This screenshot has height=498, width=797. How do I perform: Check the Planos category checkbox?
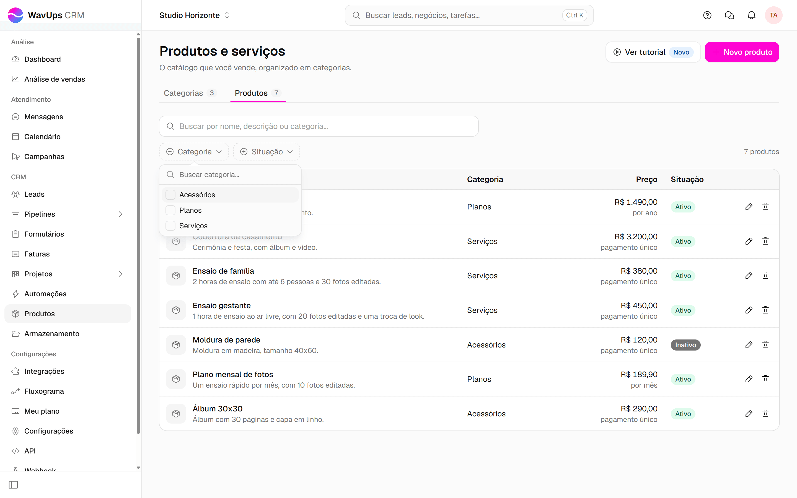[x=170, y=210]
